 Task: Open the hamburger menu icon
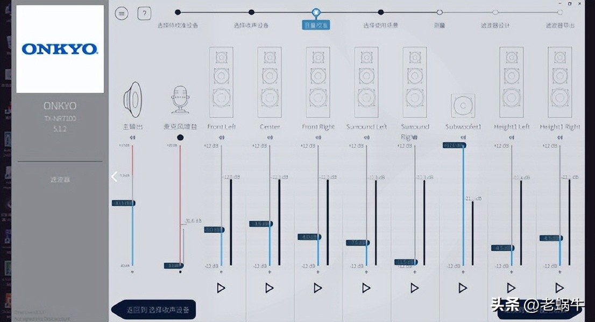tap(122, 13)
